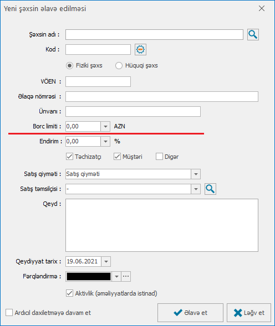Click the Ləğv et button
The image size is (275, 326).
click(249, 313)
